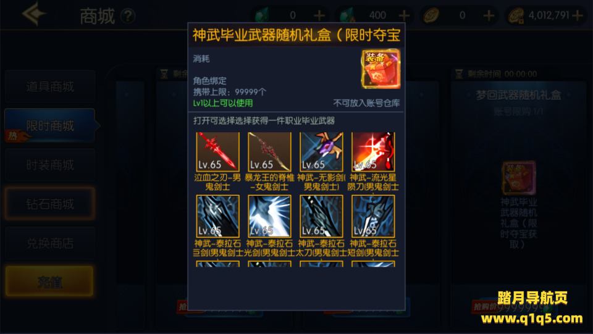Choose the 神武-流光星陨刀 weapon icon
Image resolution: width=593 pixels, height=334 pixels.
click(x=373, y=151)
